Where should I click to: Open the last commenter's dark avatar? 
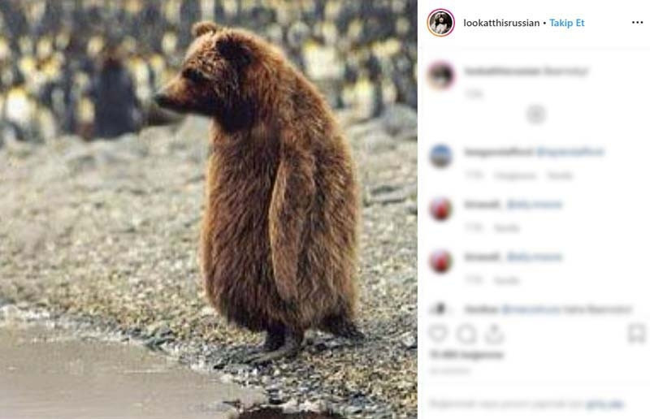(440, 309)
